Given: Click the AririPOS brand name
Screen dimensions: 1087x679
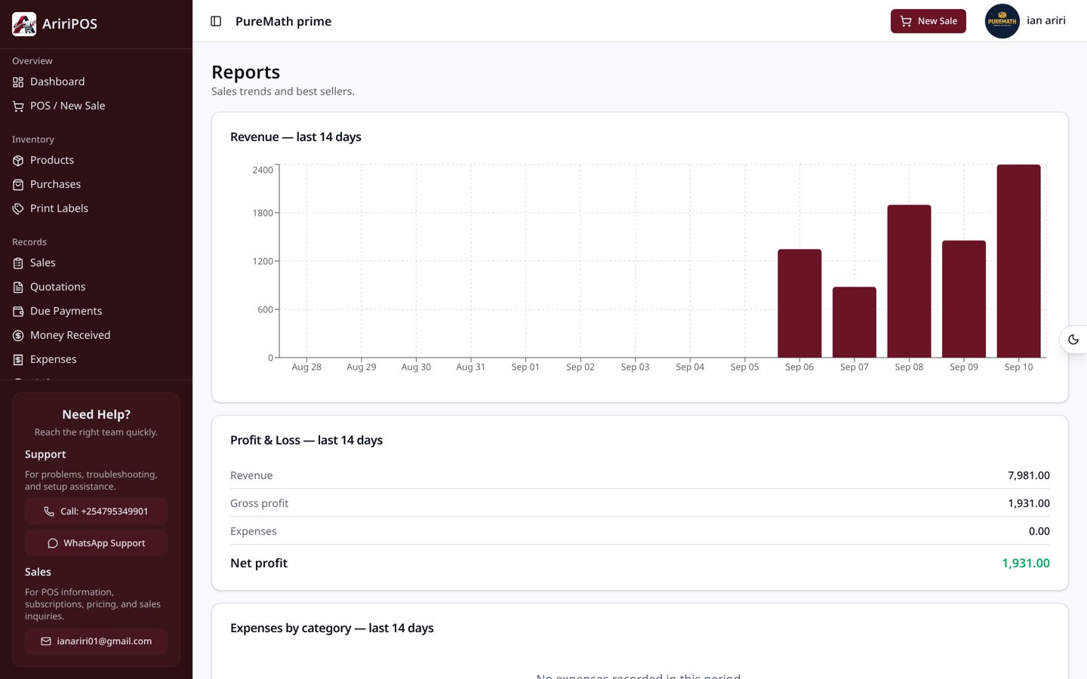Looking at the screenshot, I should click(x=69, y=24).
